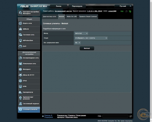
Task: Click the Вкл. разрешение имен label
Action: click(x=51, y=43)
